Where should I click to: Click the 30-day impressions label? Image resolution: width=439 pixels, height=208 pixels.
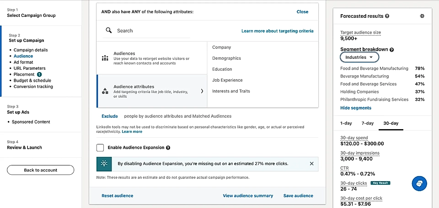coord(360,153)
